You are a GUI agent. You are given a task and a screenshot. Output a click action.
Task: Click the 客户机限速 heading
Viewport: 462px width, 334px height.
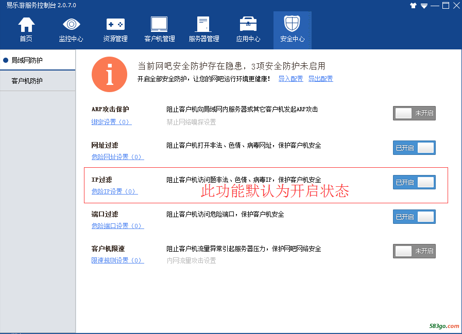108,249
